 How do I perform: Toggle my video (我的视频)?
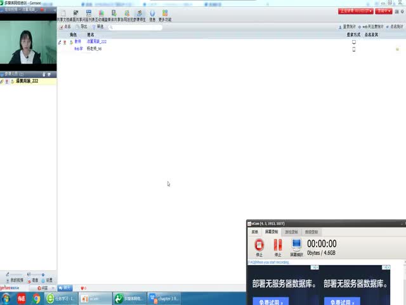point(15,280)
